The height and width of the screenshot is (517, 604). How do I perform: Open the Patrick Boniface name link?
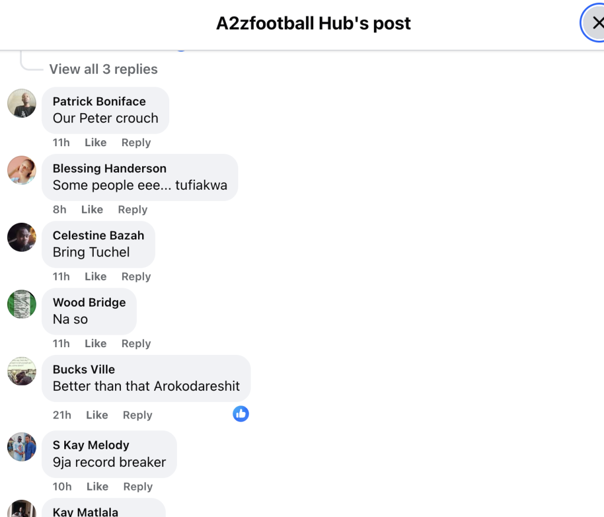tap(99, 101)
